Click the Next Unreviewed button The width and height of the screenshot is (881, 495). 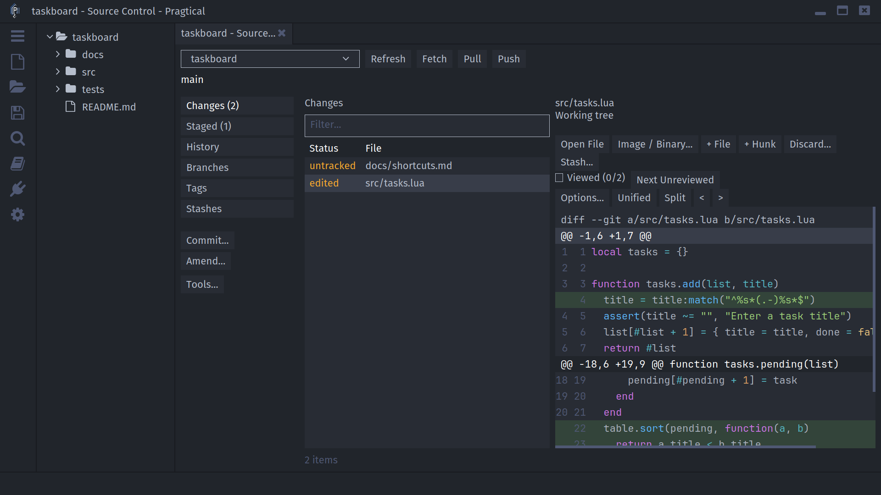coord(675,180)
